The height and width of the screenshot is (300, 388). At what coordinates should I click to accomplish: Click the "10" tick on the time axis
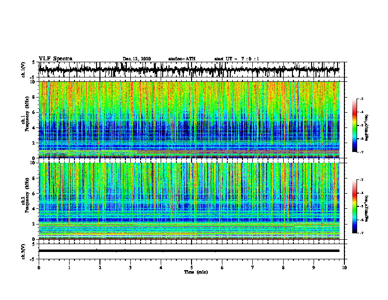344,268
